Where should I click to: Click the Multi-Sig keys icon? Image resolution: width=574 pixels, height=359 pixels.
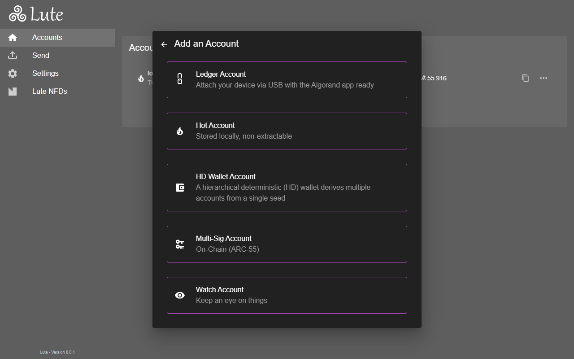tap(180, 244)
